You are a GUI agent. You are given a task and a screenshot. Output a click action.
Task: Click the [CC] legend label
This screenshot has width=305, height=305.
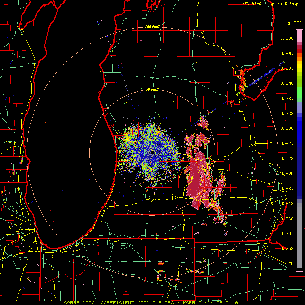[289, 23]
